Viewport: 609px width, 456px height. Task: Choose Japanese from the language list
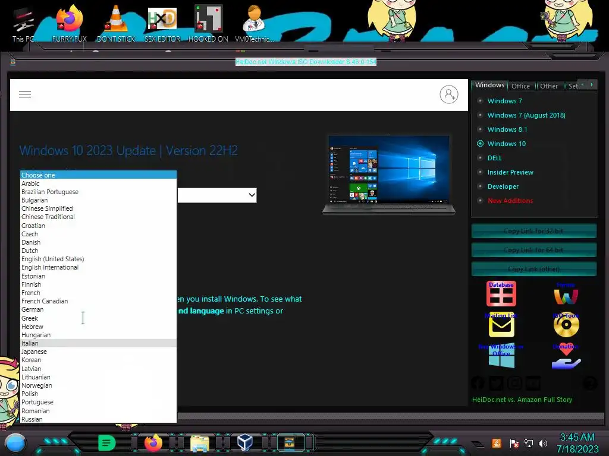[98, 351]
